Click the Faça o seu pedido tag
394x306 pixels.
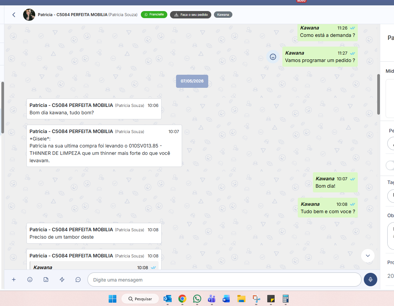coord(191,15)
